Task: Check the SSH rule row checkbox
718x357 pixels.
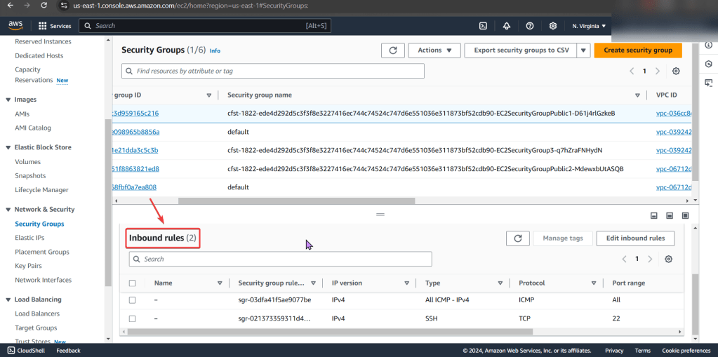Action: pos(133,319)
